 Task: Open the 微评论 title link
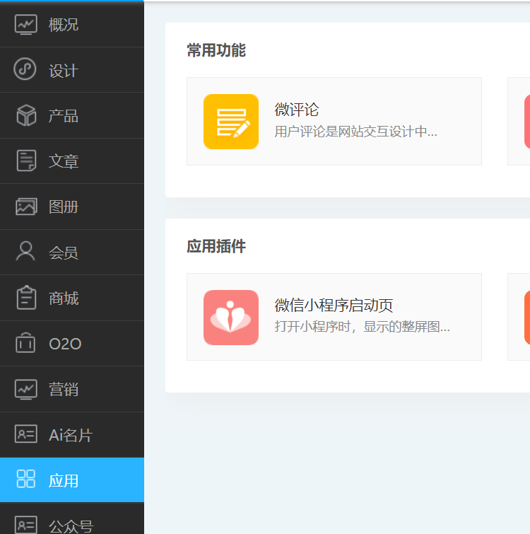coord(297,110)
